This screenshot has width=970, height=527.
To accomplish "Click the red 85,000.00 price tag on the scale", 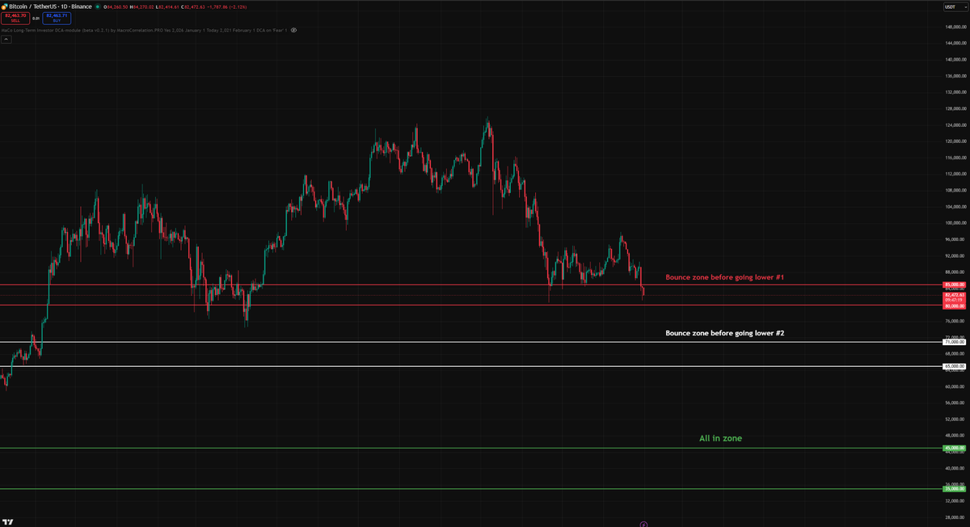I will pos(954,285).
